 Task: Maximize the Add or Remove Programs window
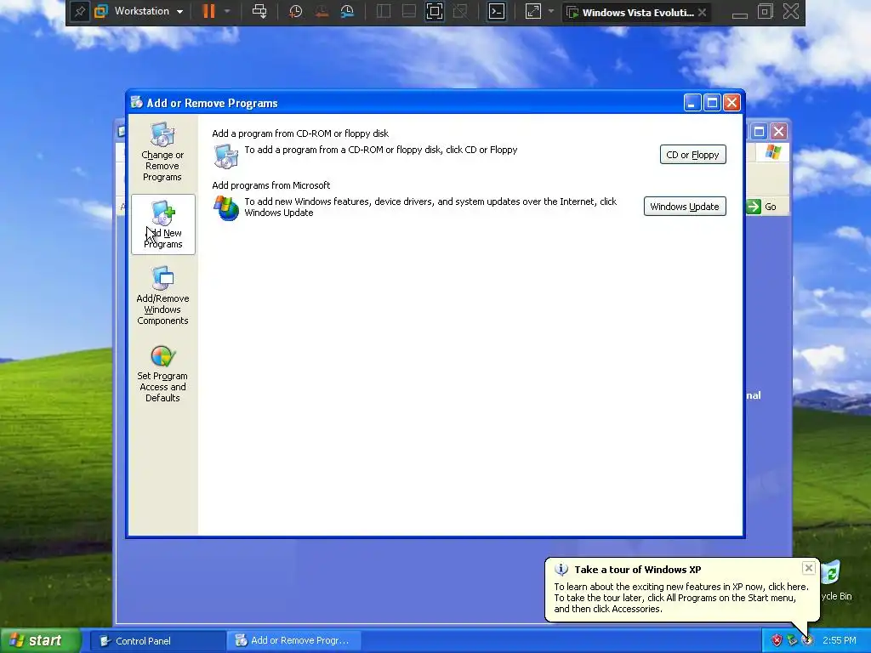pos(712,103)
